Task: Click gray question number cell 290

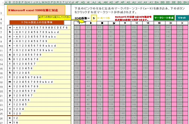Action: [x=179, y=113]
